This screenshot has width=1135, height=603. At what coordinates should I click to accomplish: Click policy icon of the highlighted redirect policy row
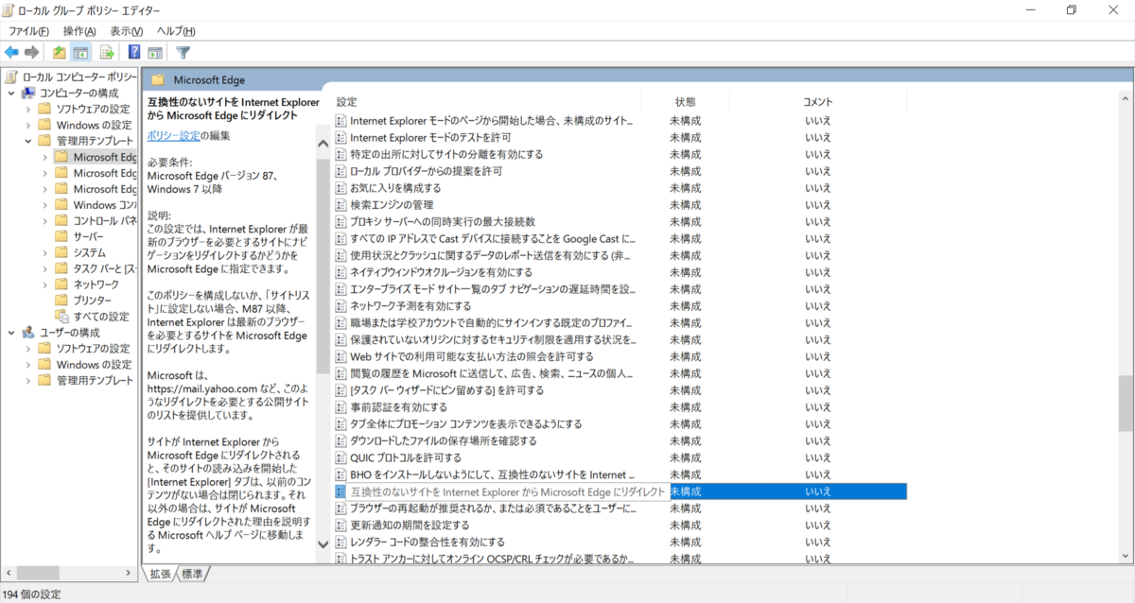(341, 491)
